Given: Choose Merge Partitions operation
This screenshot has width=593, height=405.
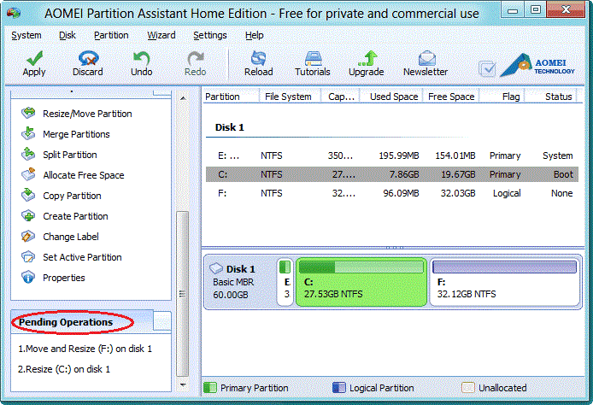Looking at the screenshot, I should [76, 134].
